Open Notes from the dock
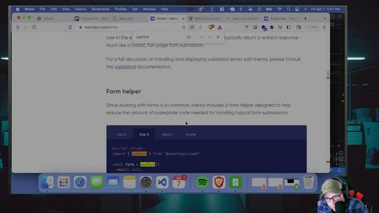 coord(130,182)
